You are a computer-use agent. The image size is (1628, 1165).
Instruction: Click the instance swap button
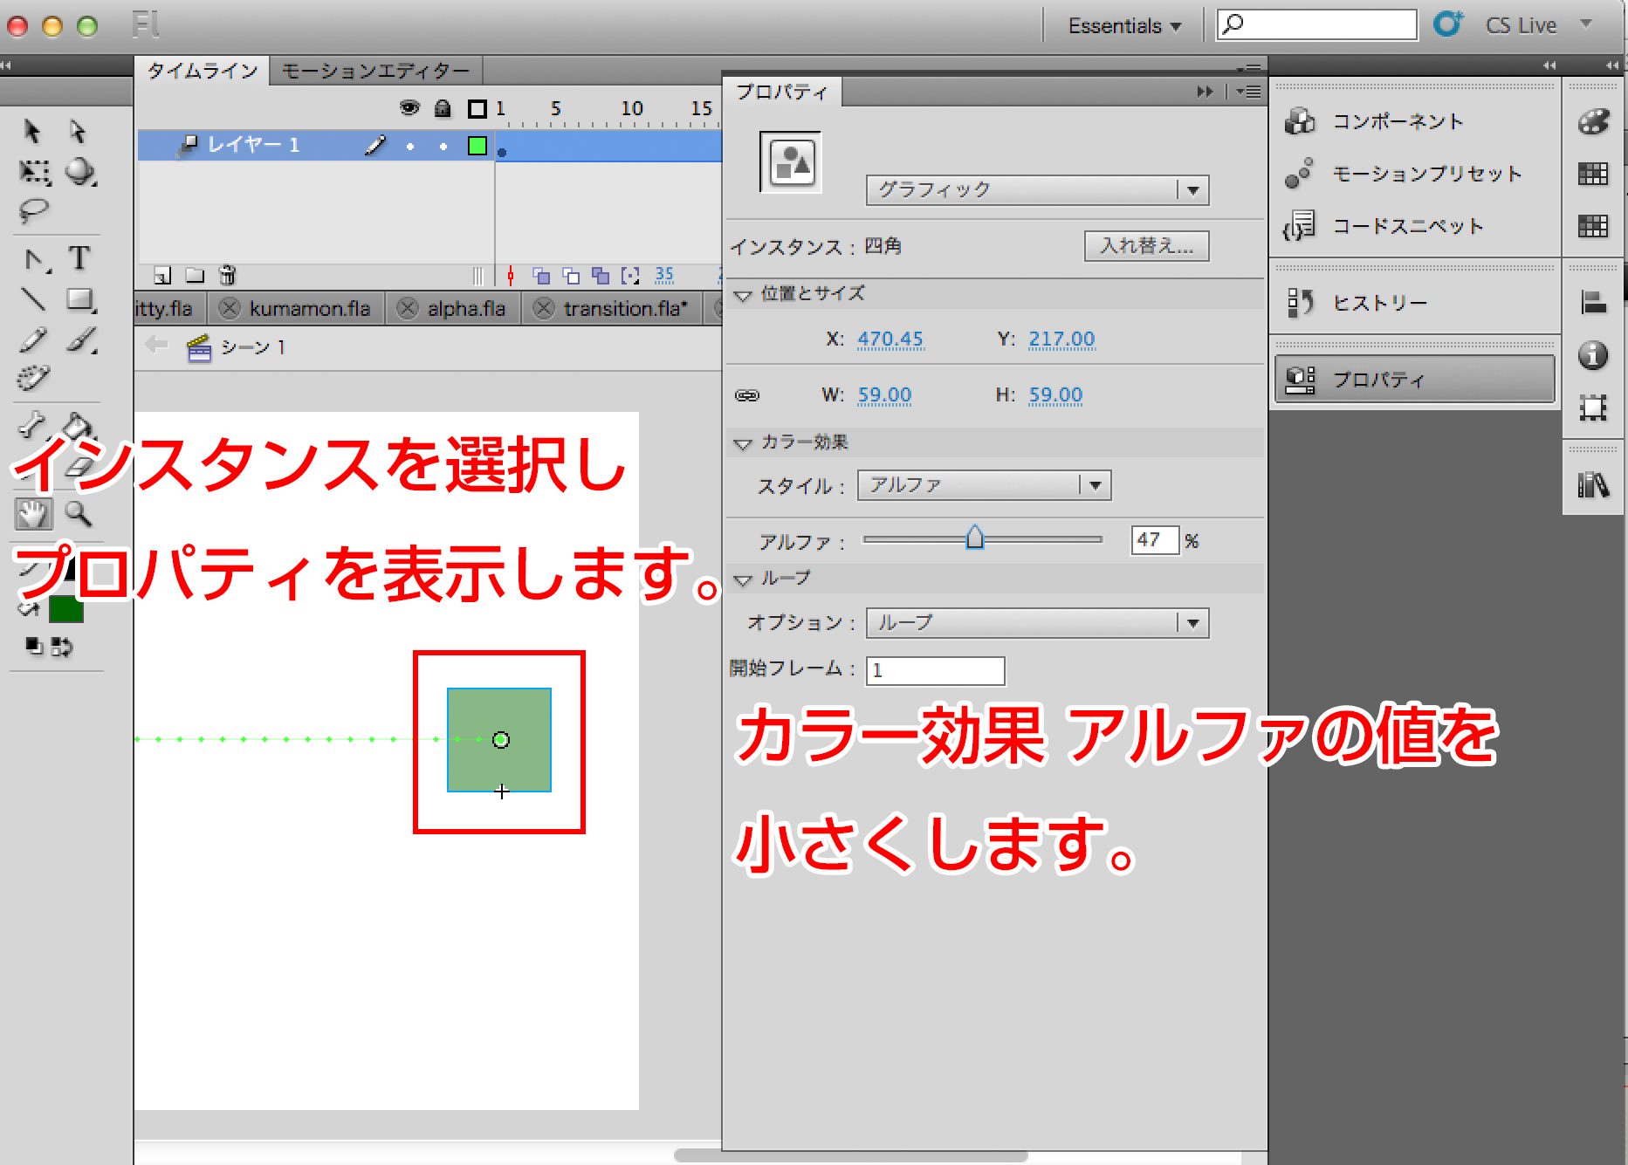[x=1146, y=246]
